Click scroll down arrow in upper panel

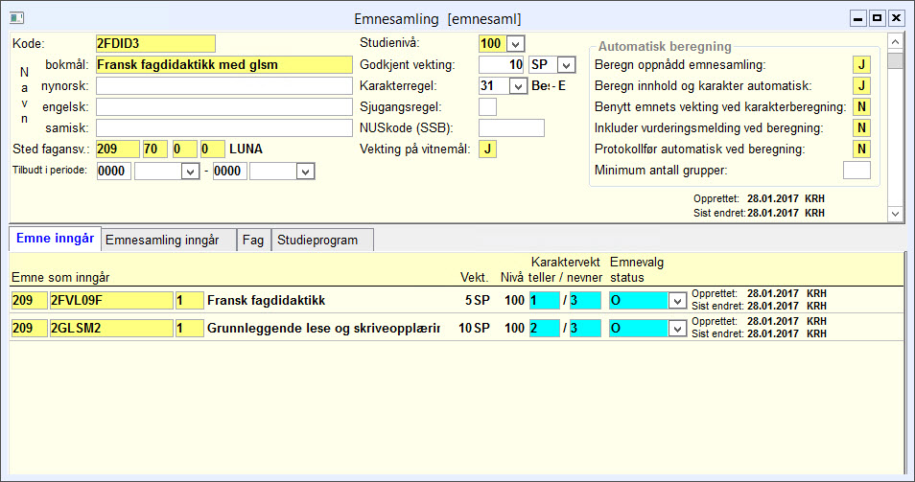(895, 214)
